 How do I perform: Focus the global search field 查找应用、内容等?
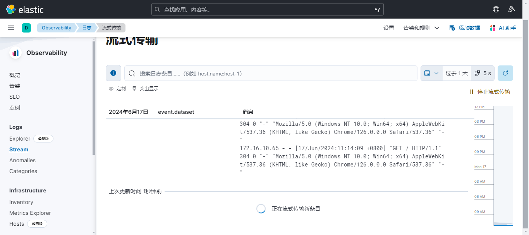pos(267,9)
